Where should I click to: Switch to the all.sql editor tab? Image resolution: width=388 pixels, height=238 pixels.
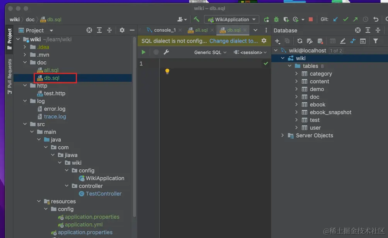coord(201,30)
